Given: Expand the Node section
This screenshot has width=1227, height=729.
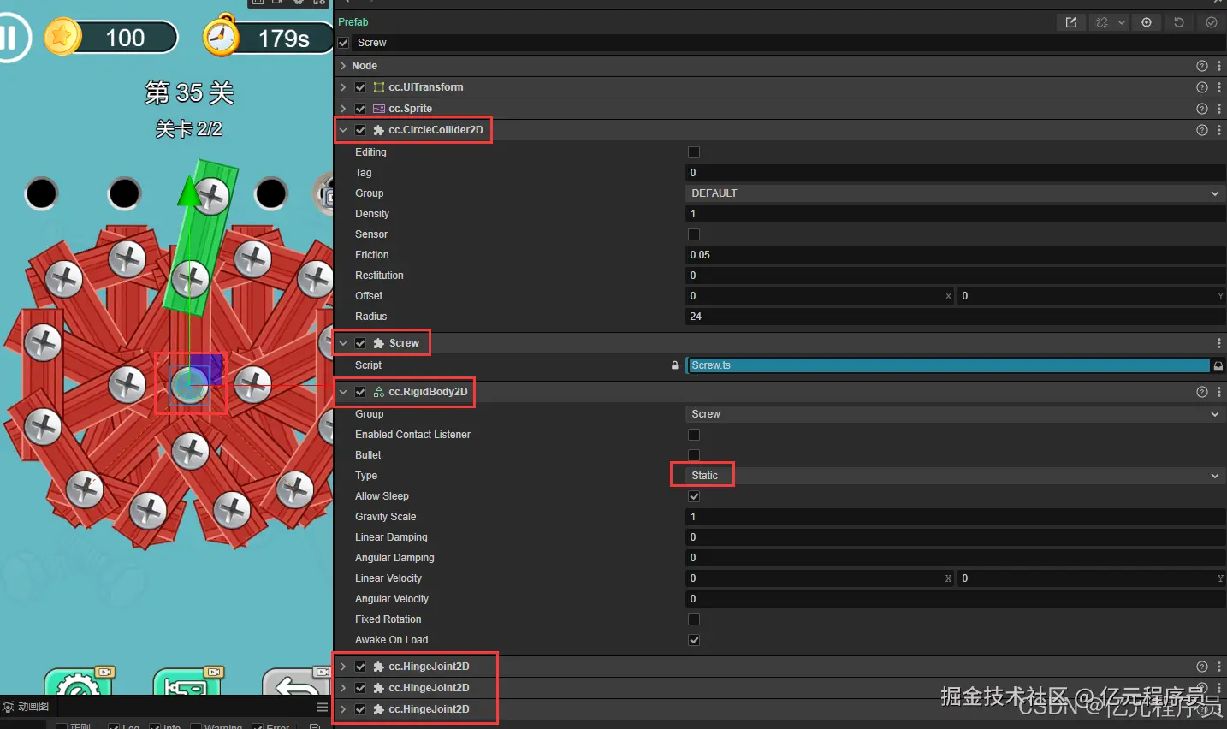Looking at the screenshot, I should [343, 66].
